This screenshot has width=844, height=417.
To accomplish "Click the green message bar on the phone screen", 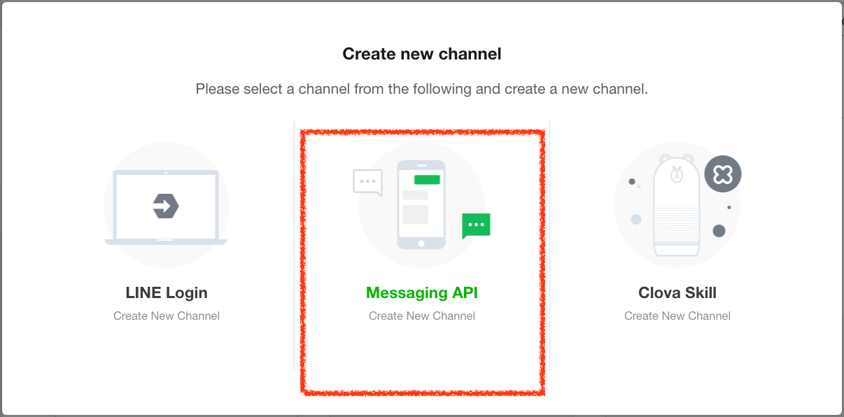I will [x=428, y=179].
